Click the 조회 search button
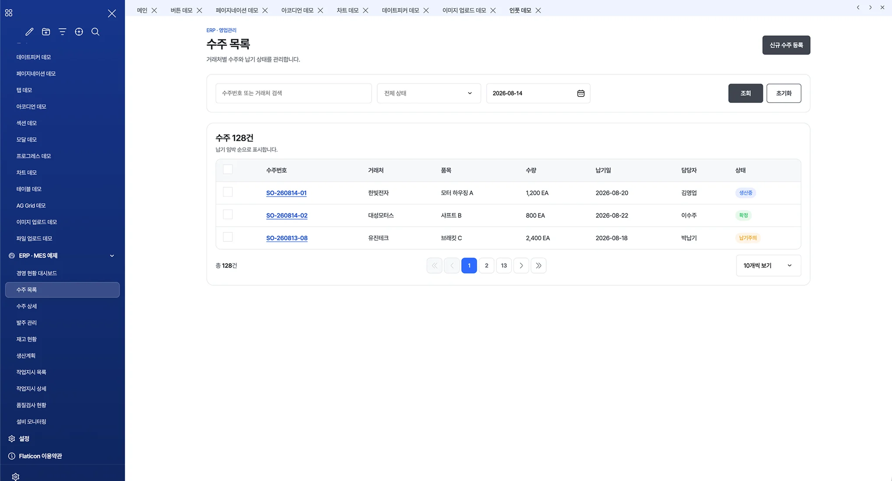 coord(746,93)
